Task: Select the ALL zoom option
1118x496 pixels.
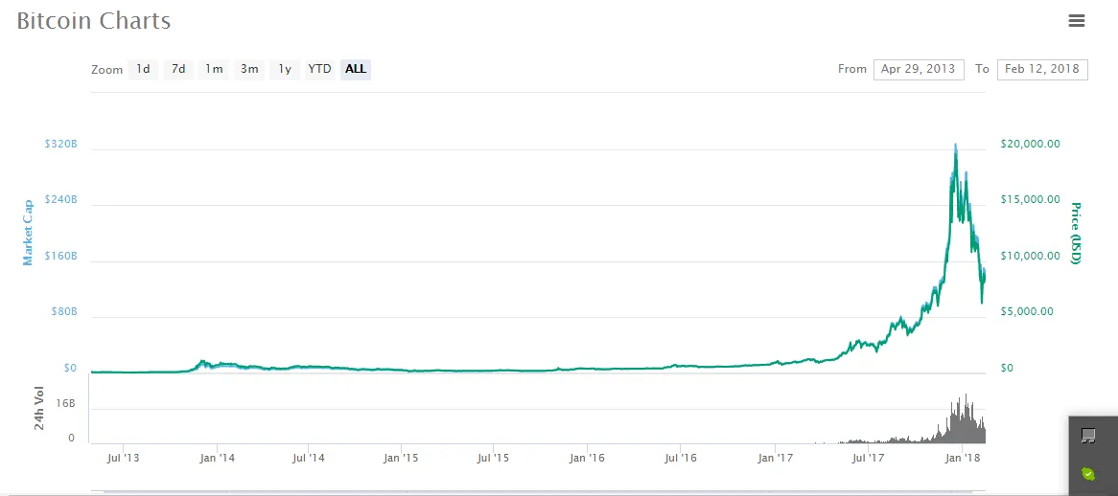Action: (355, 69)
